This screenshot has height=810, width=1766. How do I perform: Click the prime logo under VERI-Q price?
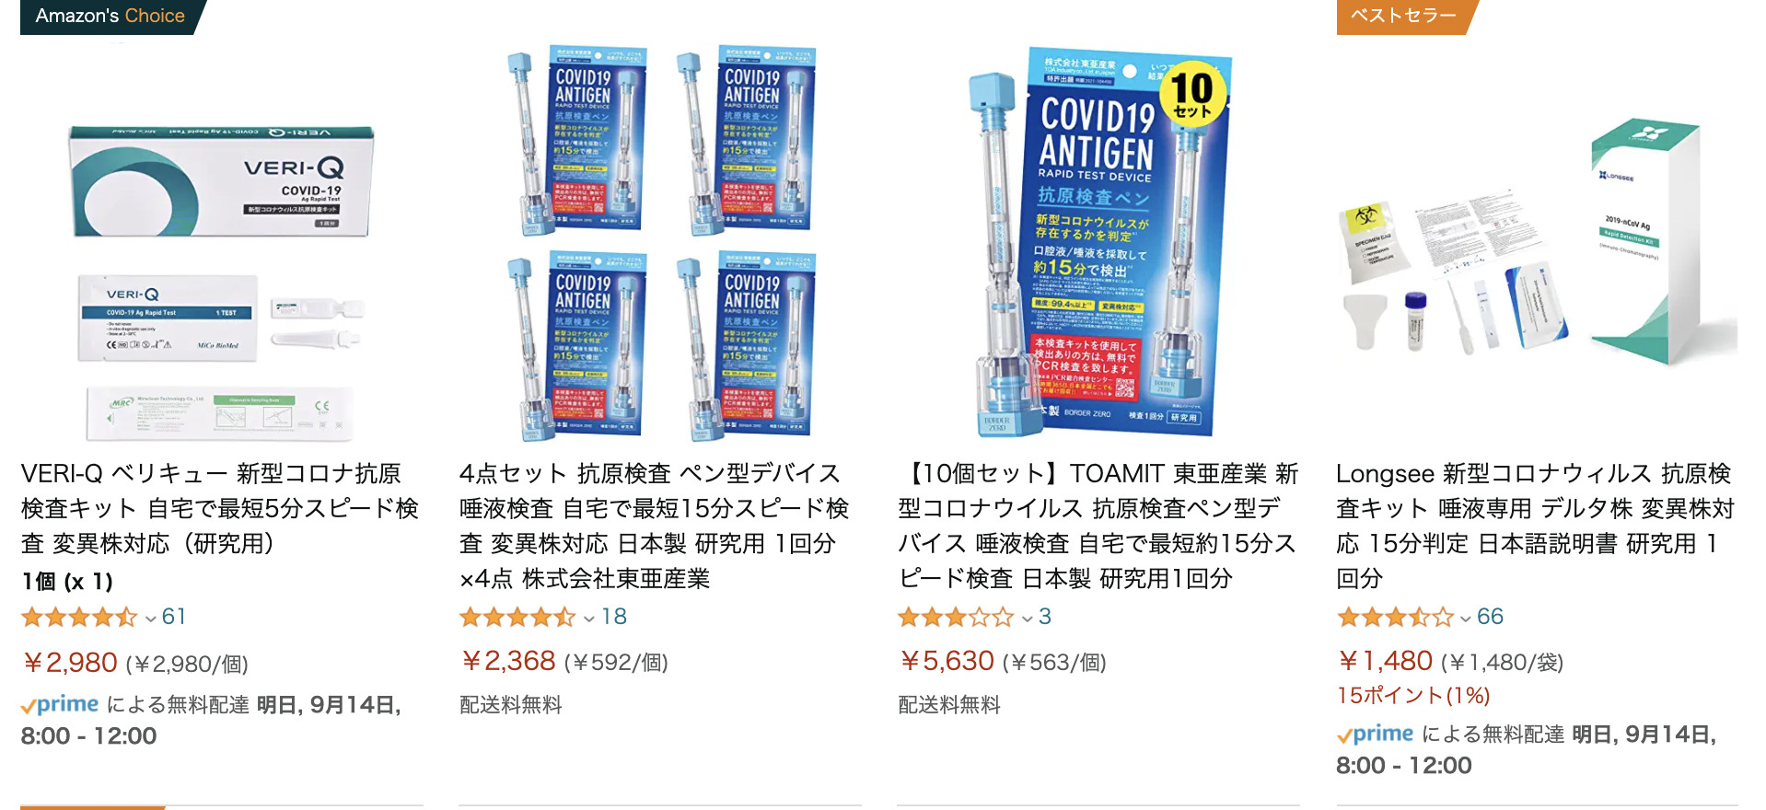pos(60,705)
